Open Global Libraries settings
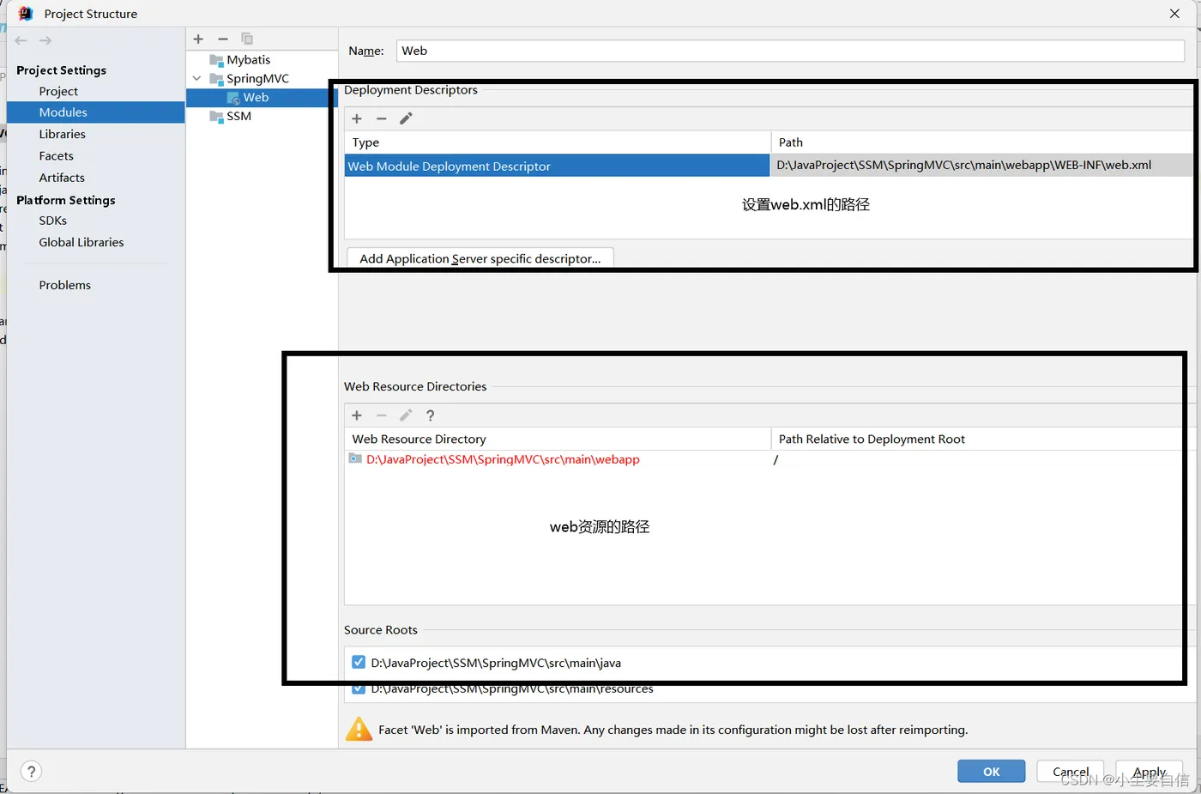Screen dimensions: 1201x794 pyautogui.click(x=81, y=242)
